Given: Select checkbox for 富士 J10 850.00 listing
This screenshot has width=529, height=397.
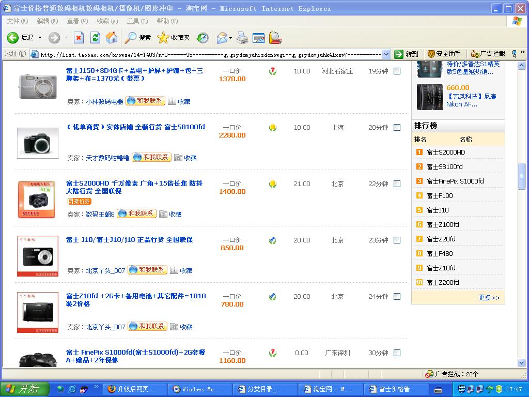Looking at the screenshot, I should [397, 240].
